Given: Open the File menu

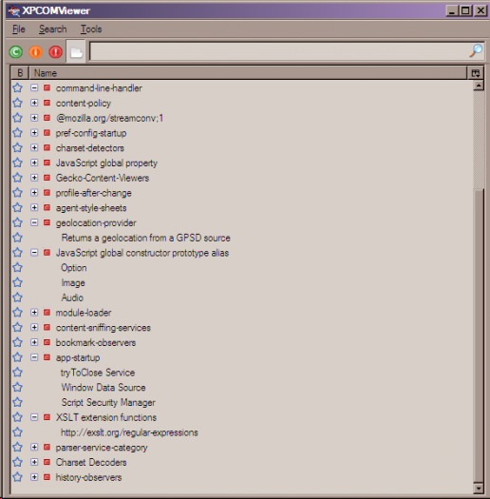Looking at the screenshot, I should pyautogui.click(x=19, y=29).
